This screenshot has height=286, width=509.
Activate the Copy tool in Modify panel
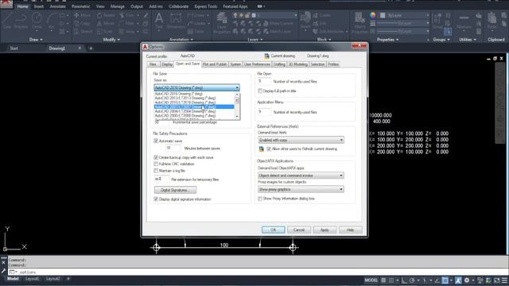click(83, 23)
